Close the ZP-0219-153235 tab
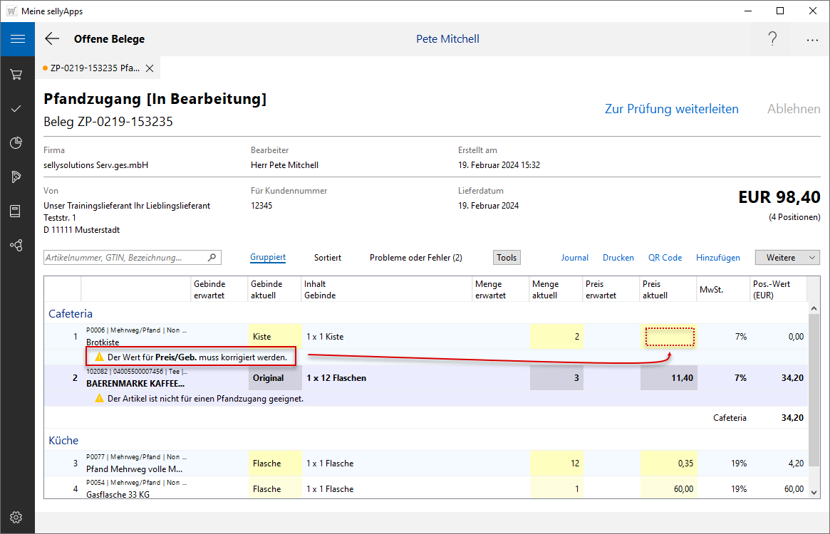Image resolution: width=830 pixels, height=534 pixels. [150, 68]
